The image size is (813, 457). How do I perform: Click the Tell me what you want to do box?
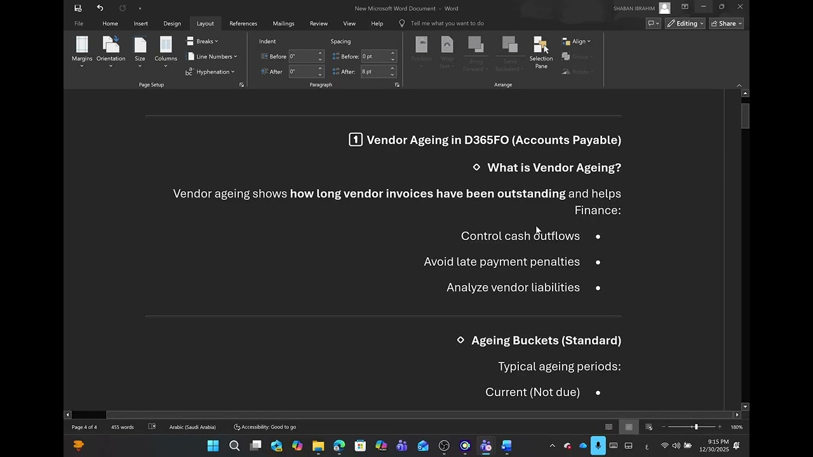point(447,23)
